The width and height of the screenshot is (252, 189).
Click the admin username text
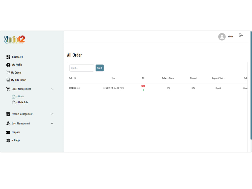click(x=230, y=37)
